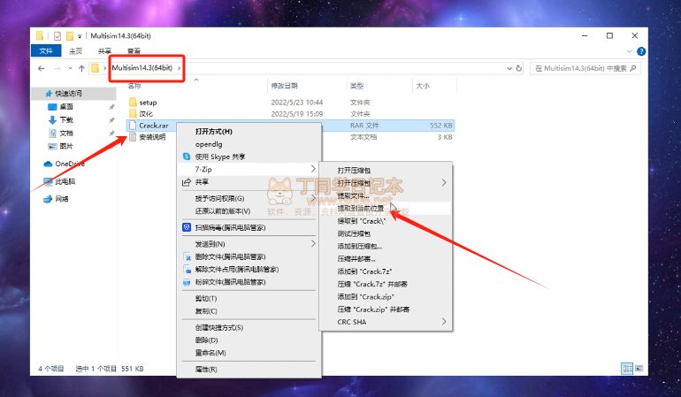
Task: Select 图片 in navigation pane
Action: [66, 147]
